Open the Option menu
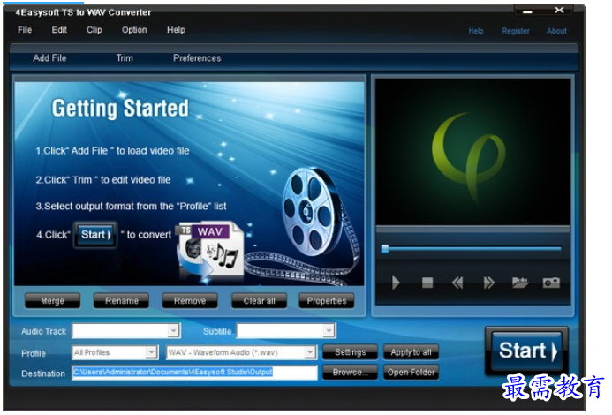This screenshot has width=612, height=415. (134, 30)
